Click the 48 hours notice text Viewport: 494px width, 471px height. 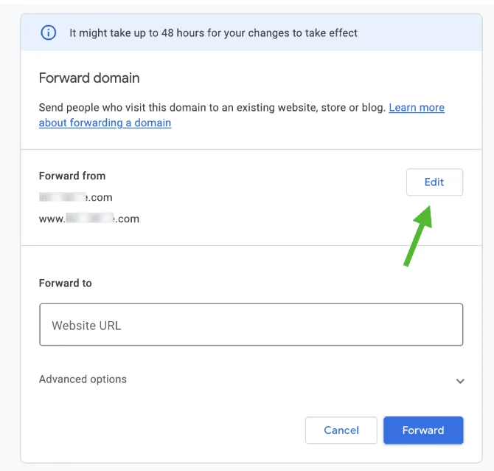click(213, 32)
